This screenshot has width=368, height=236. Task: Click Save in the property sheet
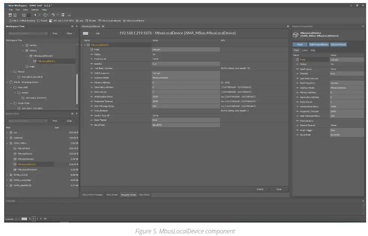tap(279, 189)
